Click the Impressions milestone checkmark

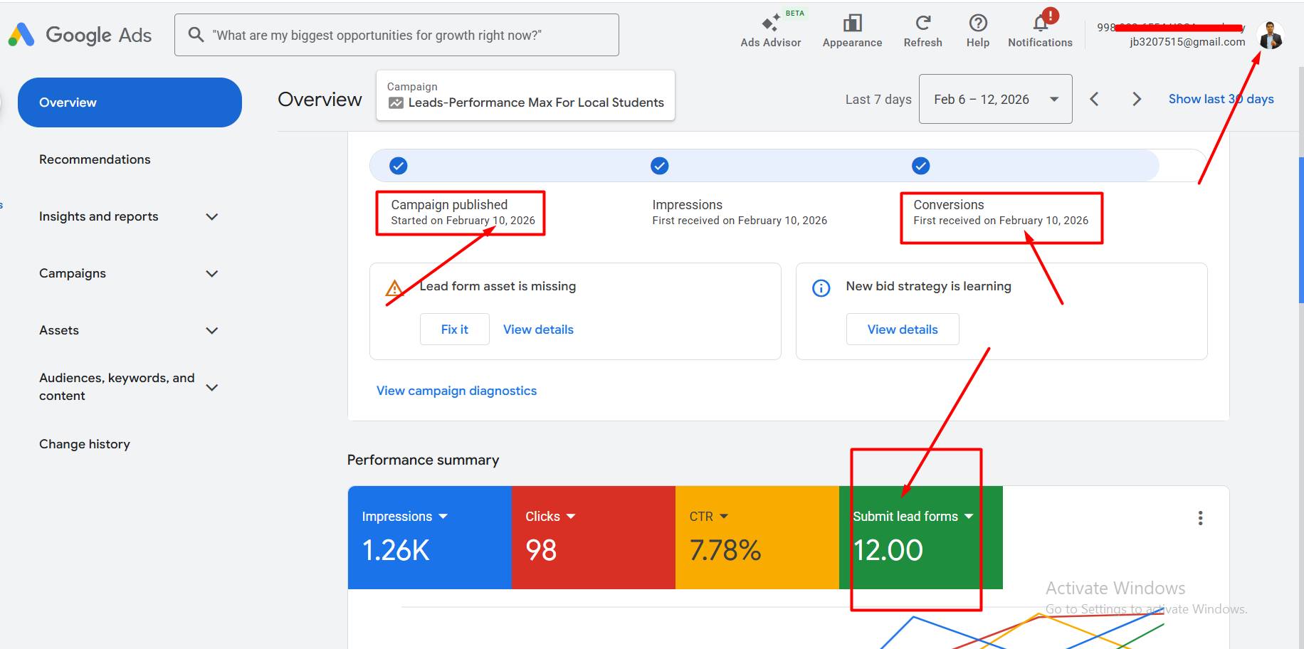660,166
